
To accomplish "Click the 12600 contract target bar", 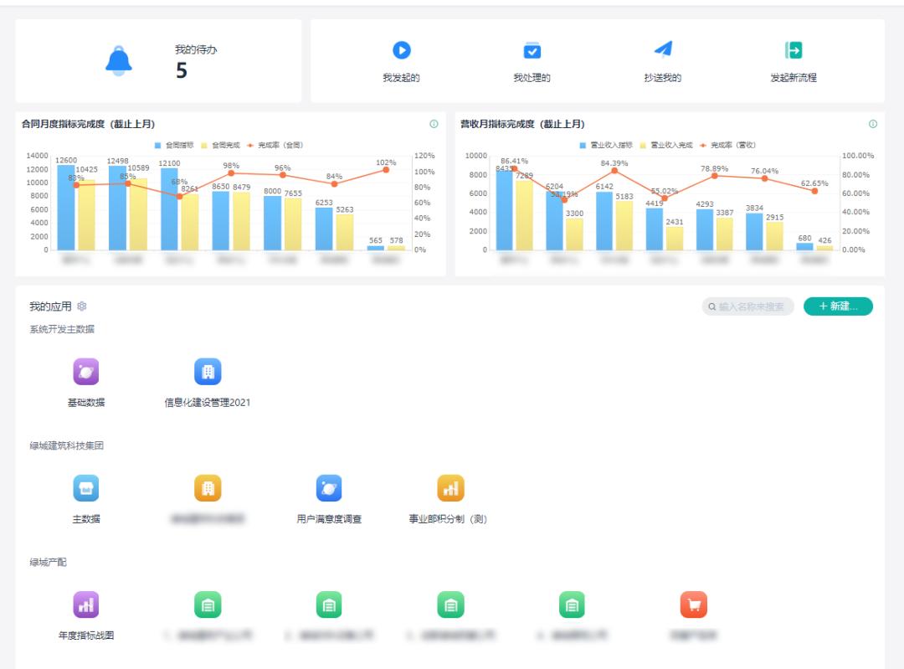I will pyautogui.click(x=66, y=208).
